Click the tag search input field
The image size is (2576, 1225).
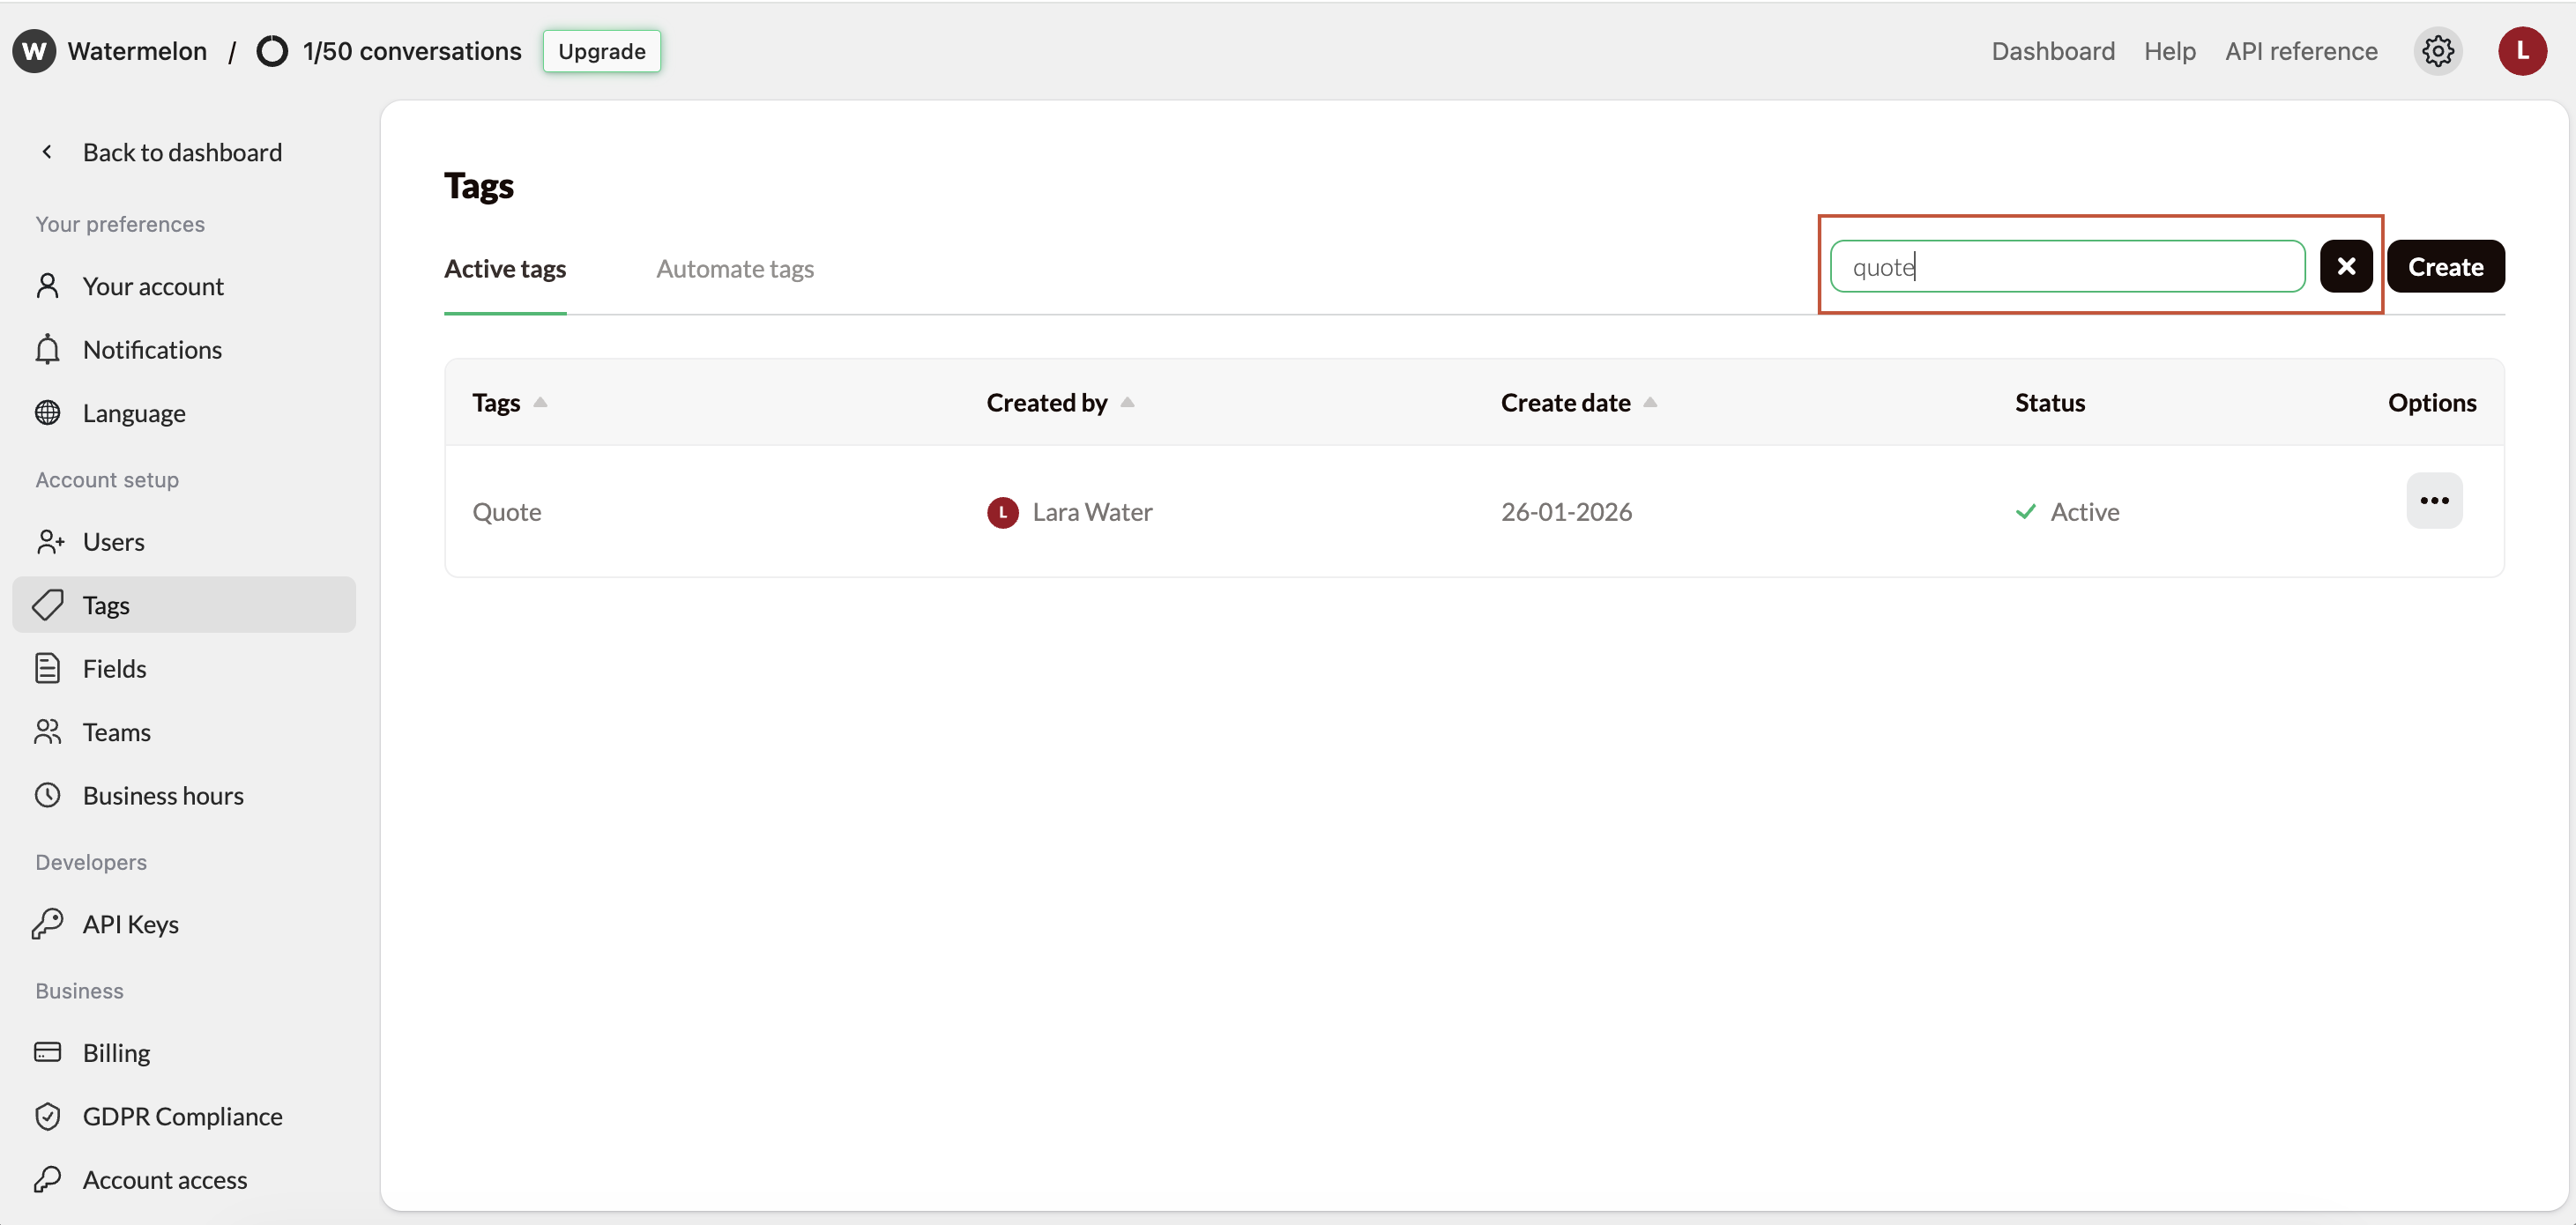tap(2066, 266)
